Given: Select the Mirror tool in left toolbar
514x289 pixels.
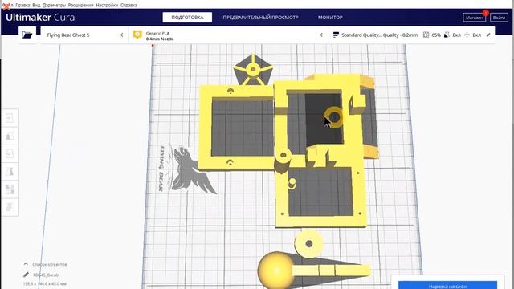Looking at the screenshot, I should [10, 171].
